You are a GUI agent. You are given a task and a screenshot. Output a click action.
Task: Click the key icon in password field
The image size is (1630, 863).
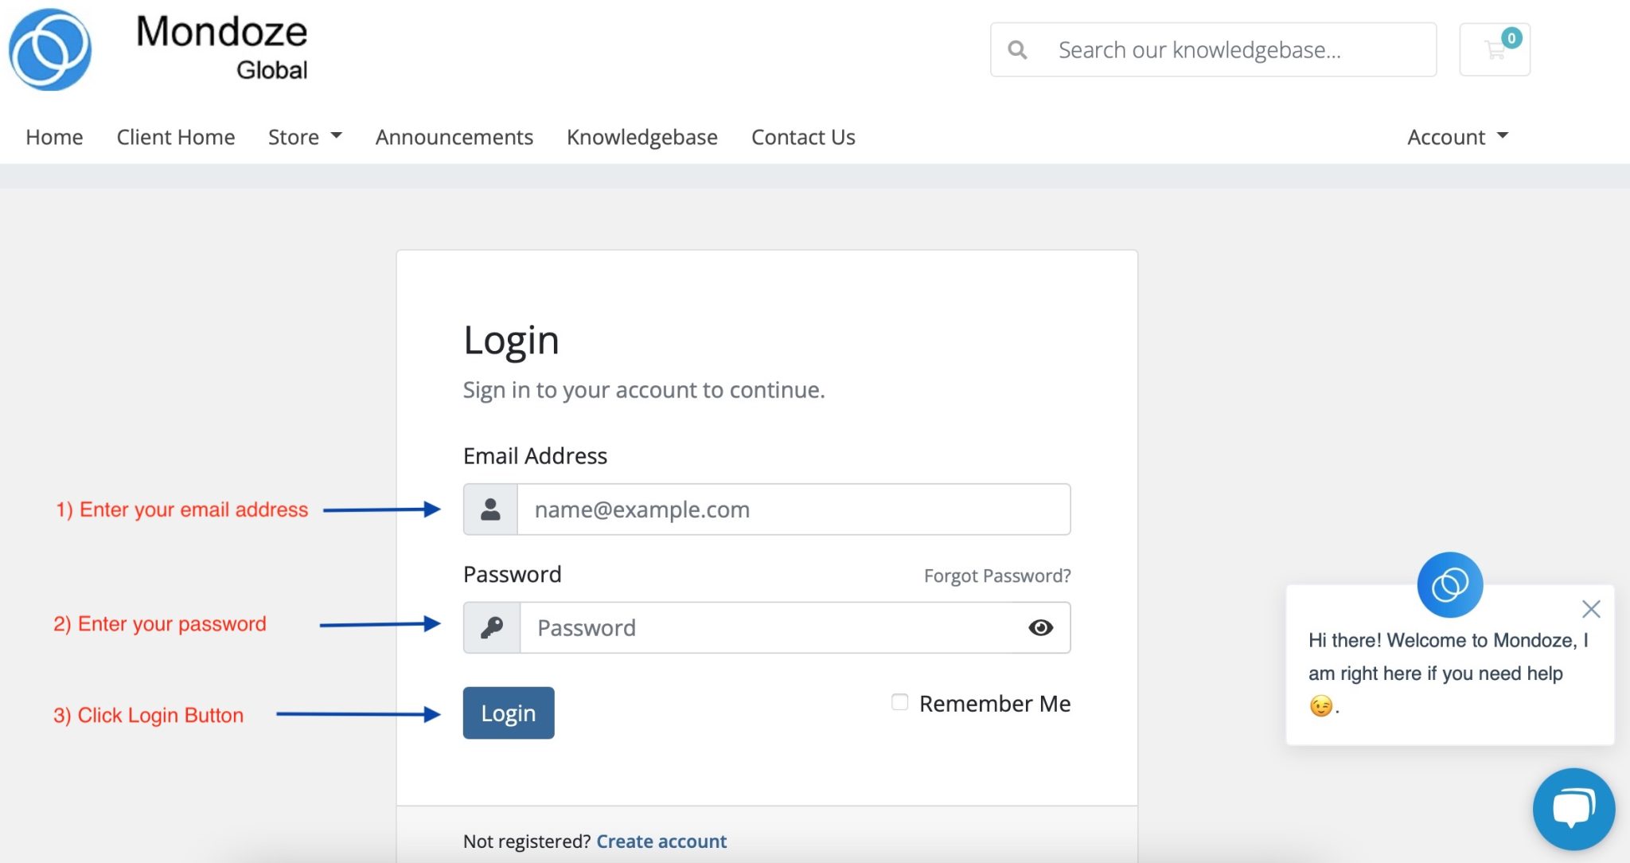click(x=490, y=627)
